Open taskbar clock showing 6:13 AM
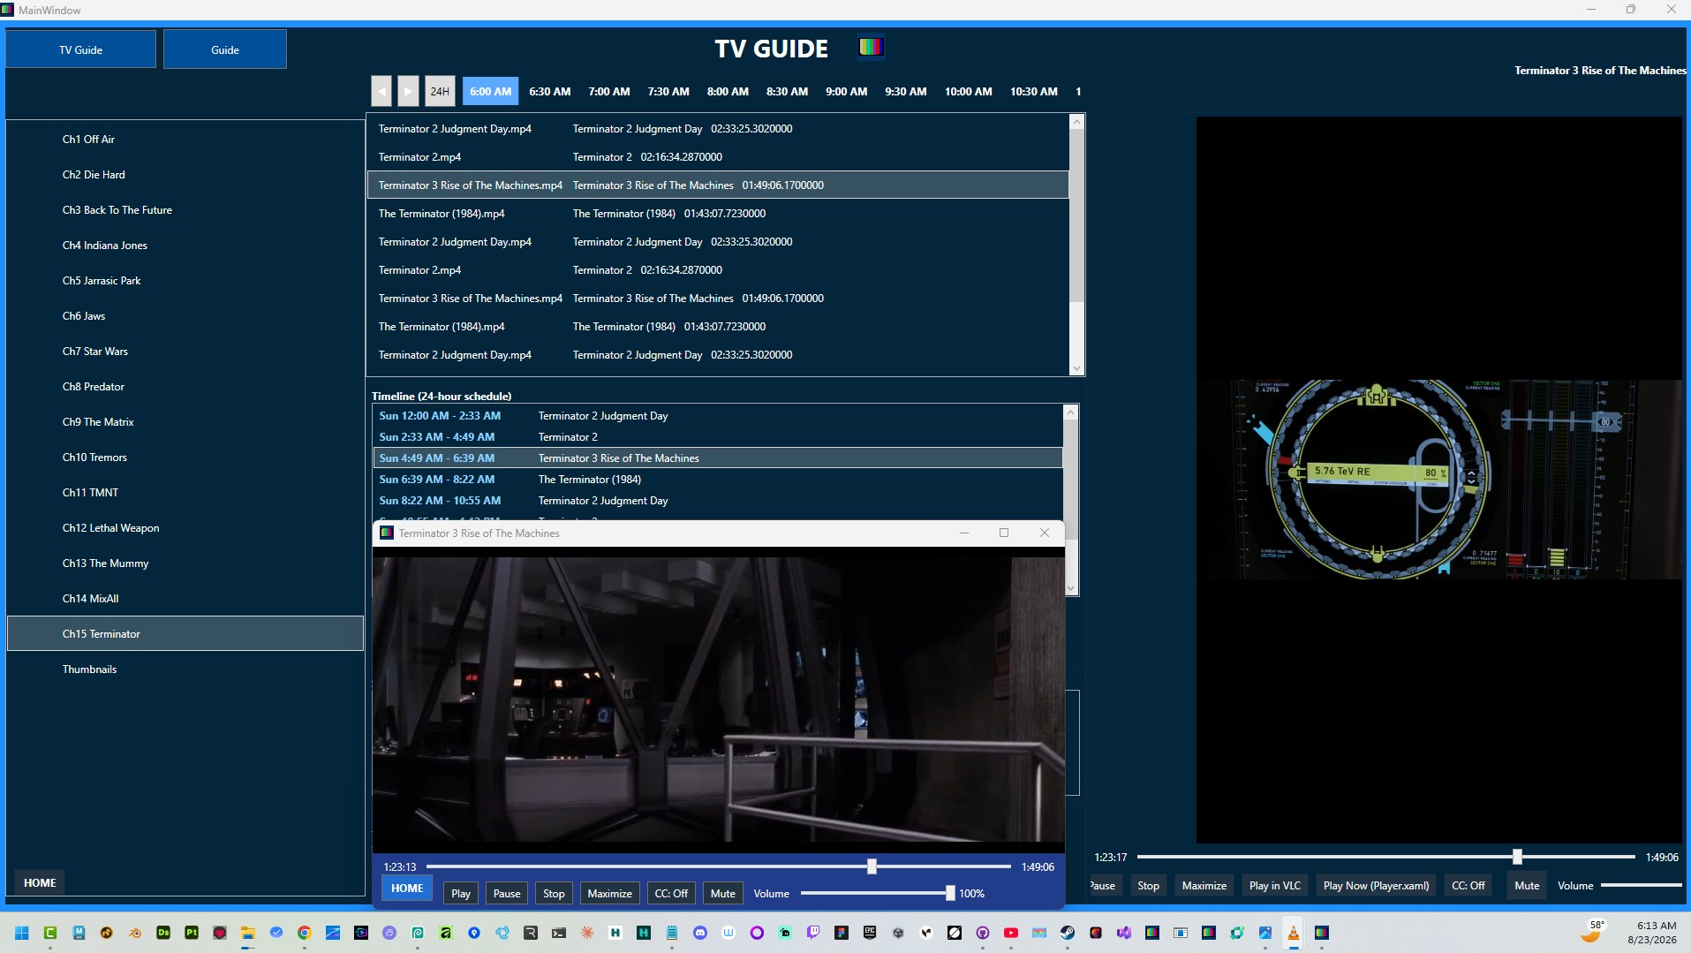The image size is (1691, 953). (x=1652, y=933)
